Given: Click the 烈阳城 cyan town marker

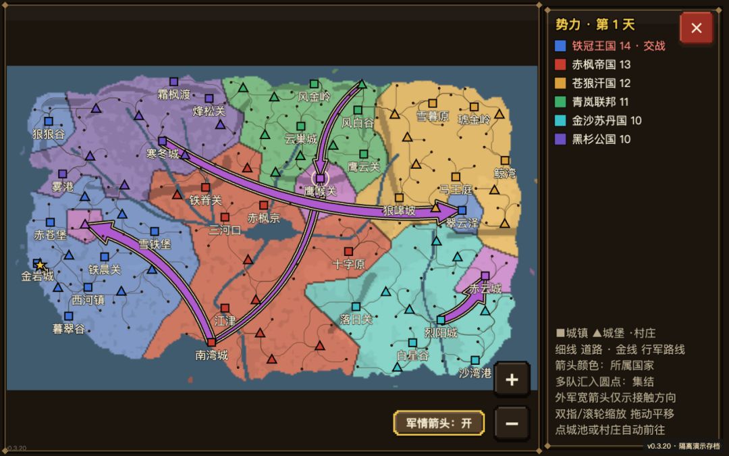Looking at the screenshot, I should click(x=441, y=320).
